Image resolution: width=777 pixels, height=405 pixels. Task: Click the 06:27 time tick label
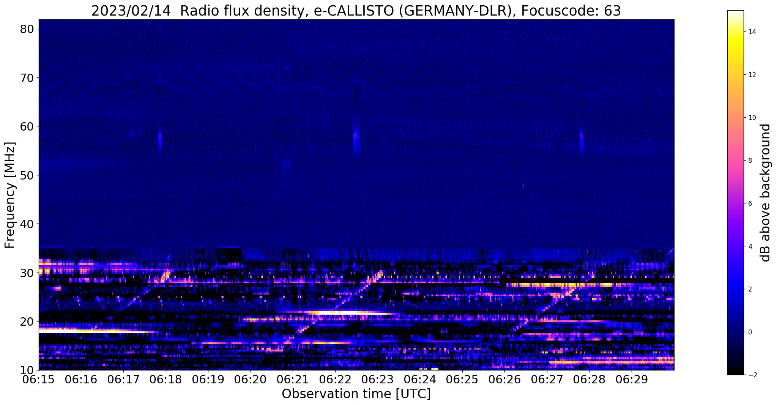tap(547, 379)
